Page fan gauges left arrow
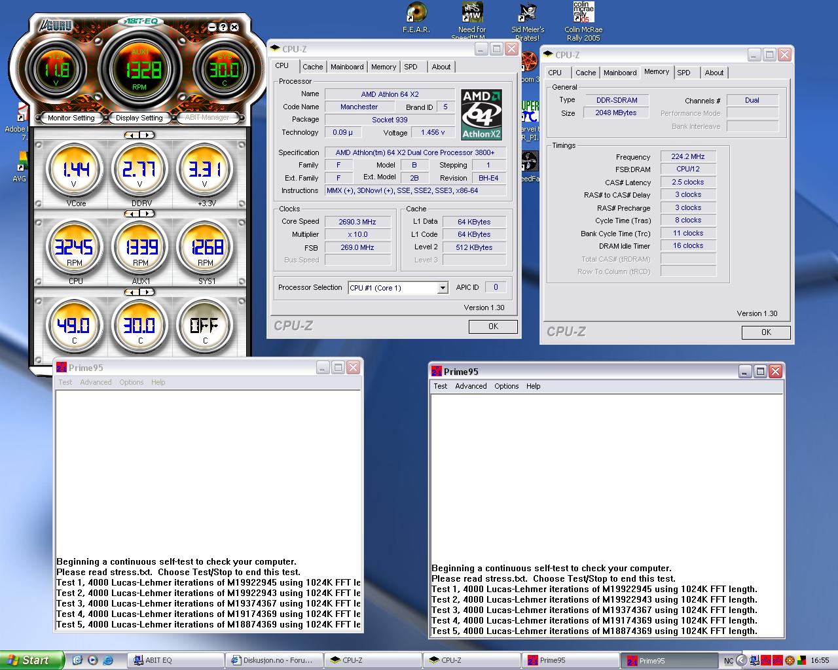 click(x=132, y=213)
